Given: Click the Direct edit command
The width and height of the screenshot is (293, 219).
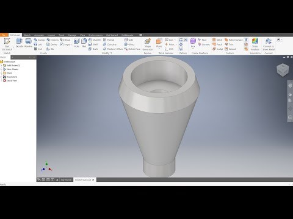Looking at the screenshot, I should coord(129,44).
